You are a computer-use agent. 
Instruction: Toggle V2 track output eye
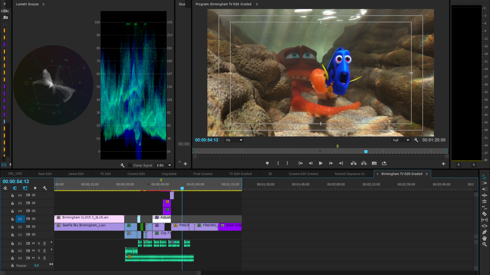point(34,227)
